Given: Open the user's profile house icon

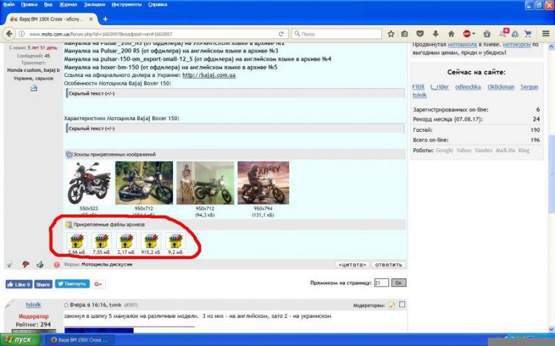Looking at the screenshot, I should pos(33,87).
